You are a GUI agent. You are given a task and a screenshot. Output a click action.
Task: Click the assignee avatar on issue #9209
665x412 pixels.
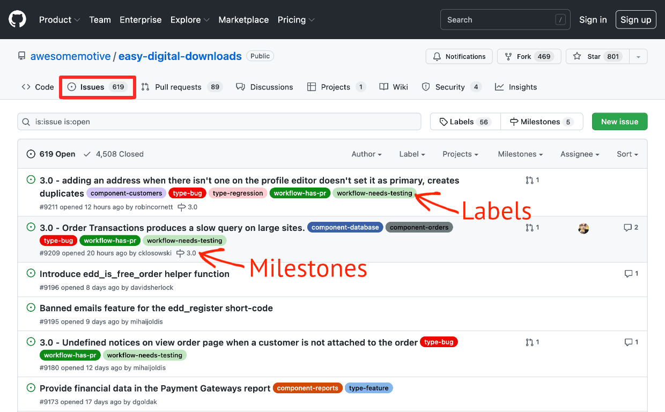(583, 228)
